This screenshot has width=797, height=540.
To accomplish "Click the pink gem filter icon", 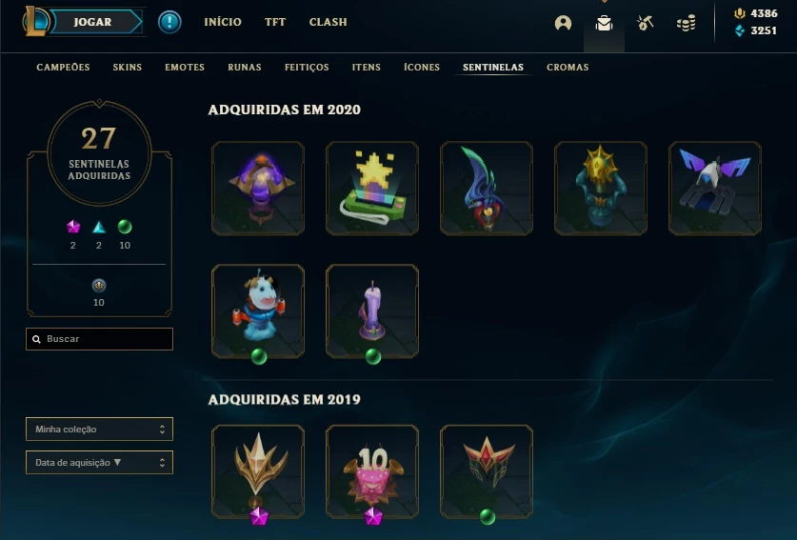I will [73, 227].
